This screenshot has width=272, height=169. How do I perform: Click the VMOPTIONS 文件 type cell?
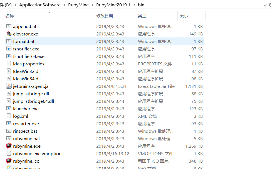coord(155,153)
